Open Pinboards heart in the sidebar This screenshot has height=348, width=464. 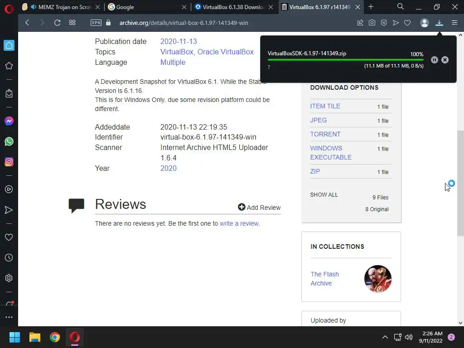[9, 237]
